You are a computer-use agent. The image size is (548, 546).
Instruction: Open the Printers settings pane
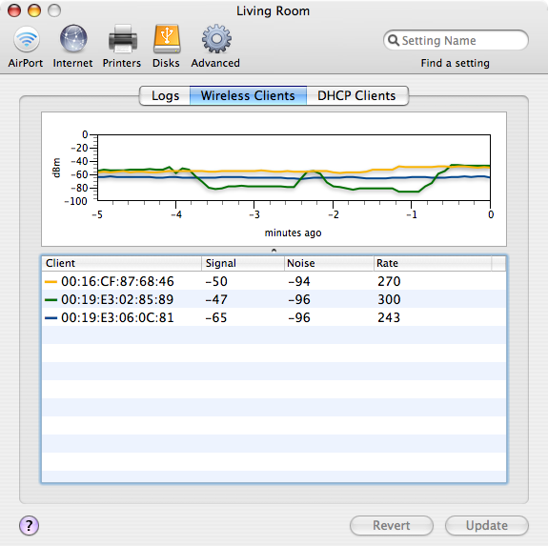tap(122, 47)
